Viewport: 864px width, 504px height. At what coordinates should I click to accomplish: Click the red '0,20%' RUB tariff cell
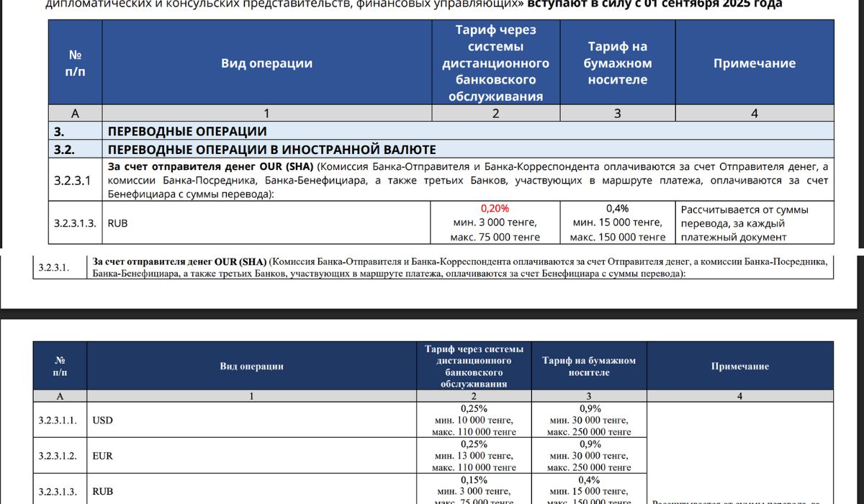point(495,223)
